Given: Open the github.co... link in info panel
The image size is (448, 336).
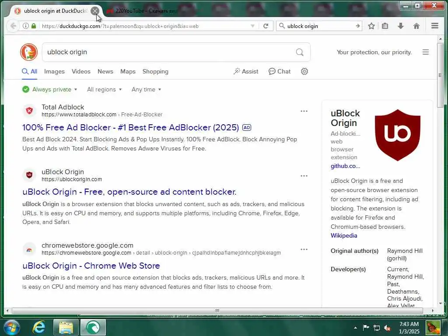Looking at the screenshot, I should pos(345,166).
